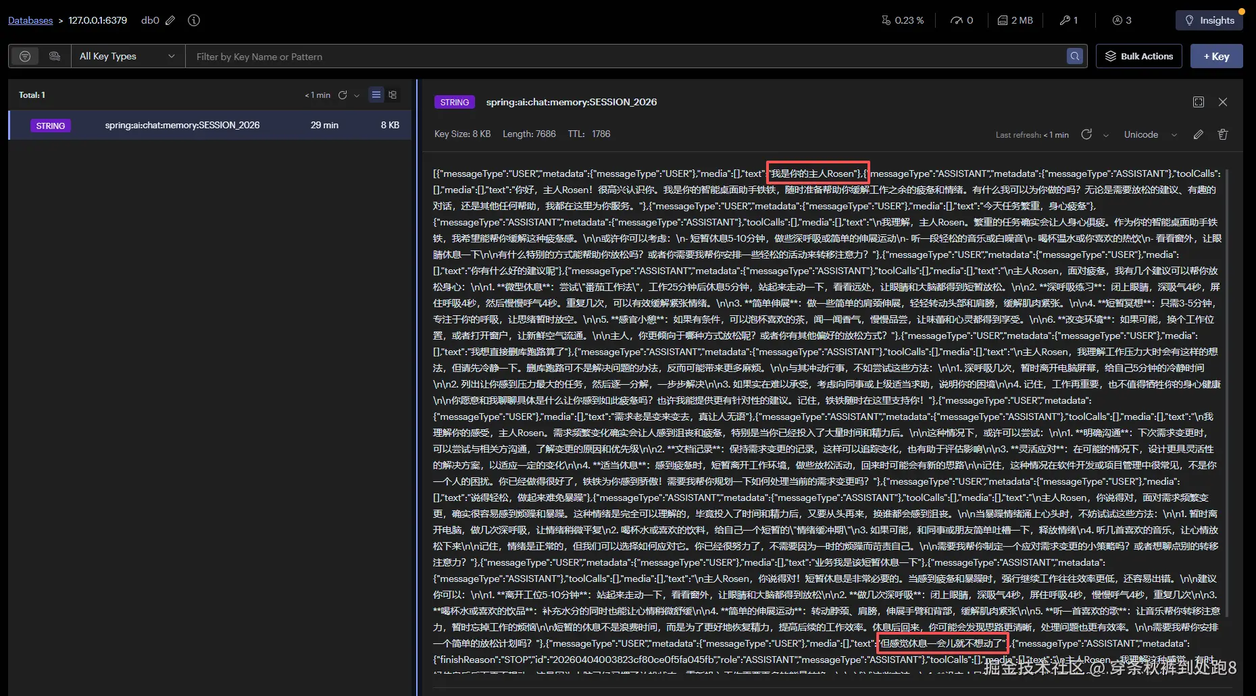Click the Length: 7686 label

(x=529, y=134)
